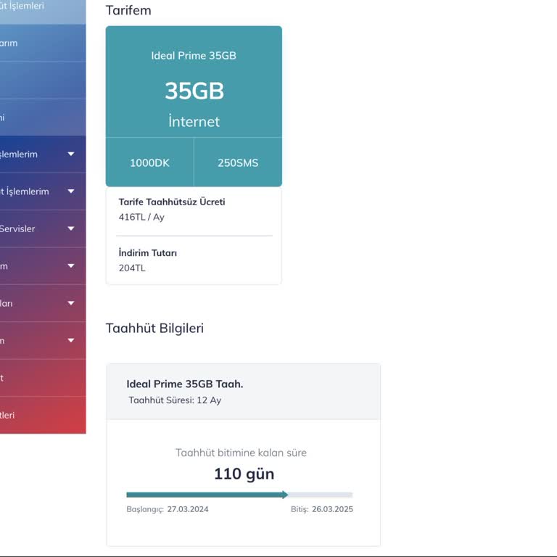Screen dimensions: 557x557
Task: Click the 110 gün remaining value
Action: pos(244,474)
